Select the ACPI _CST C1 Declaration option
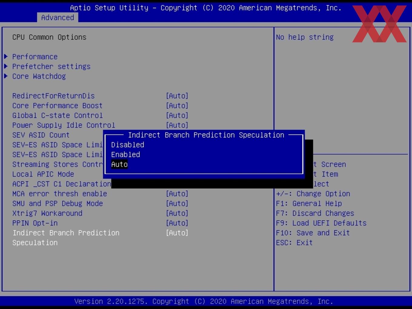The width and height of the screenshot is (412, 309). coord(61,184)
